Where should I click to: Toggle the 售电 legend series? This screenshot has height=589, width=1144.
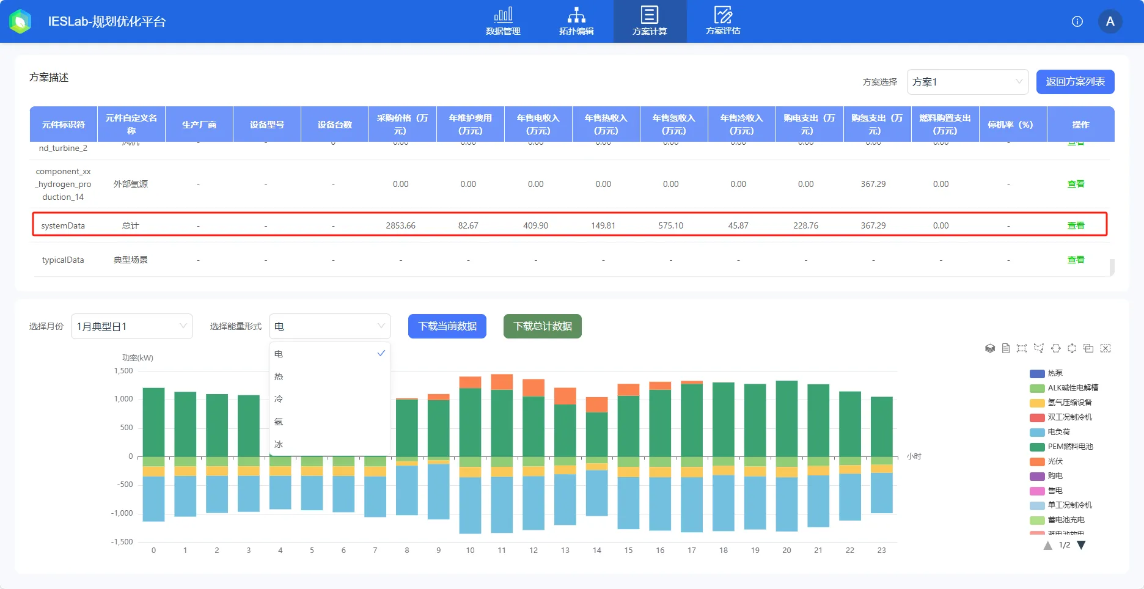tap(1046, 491)
